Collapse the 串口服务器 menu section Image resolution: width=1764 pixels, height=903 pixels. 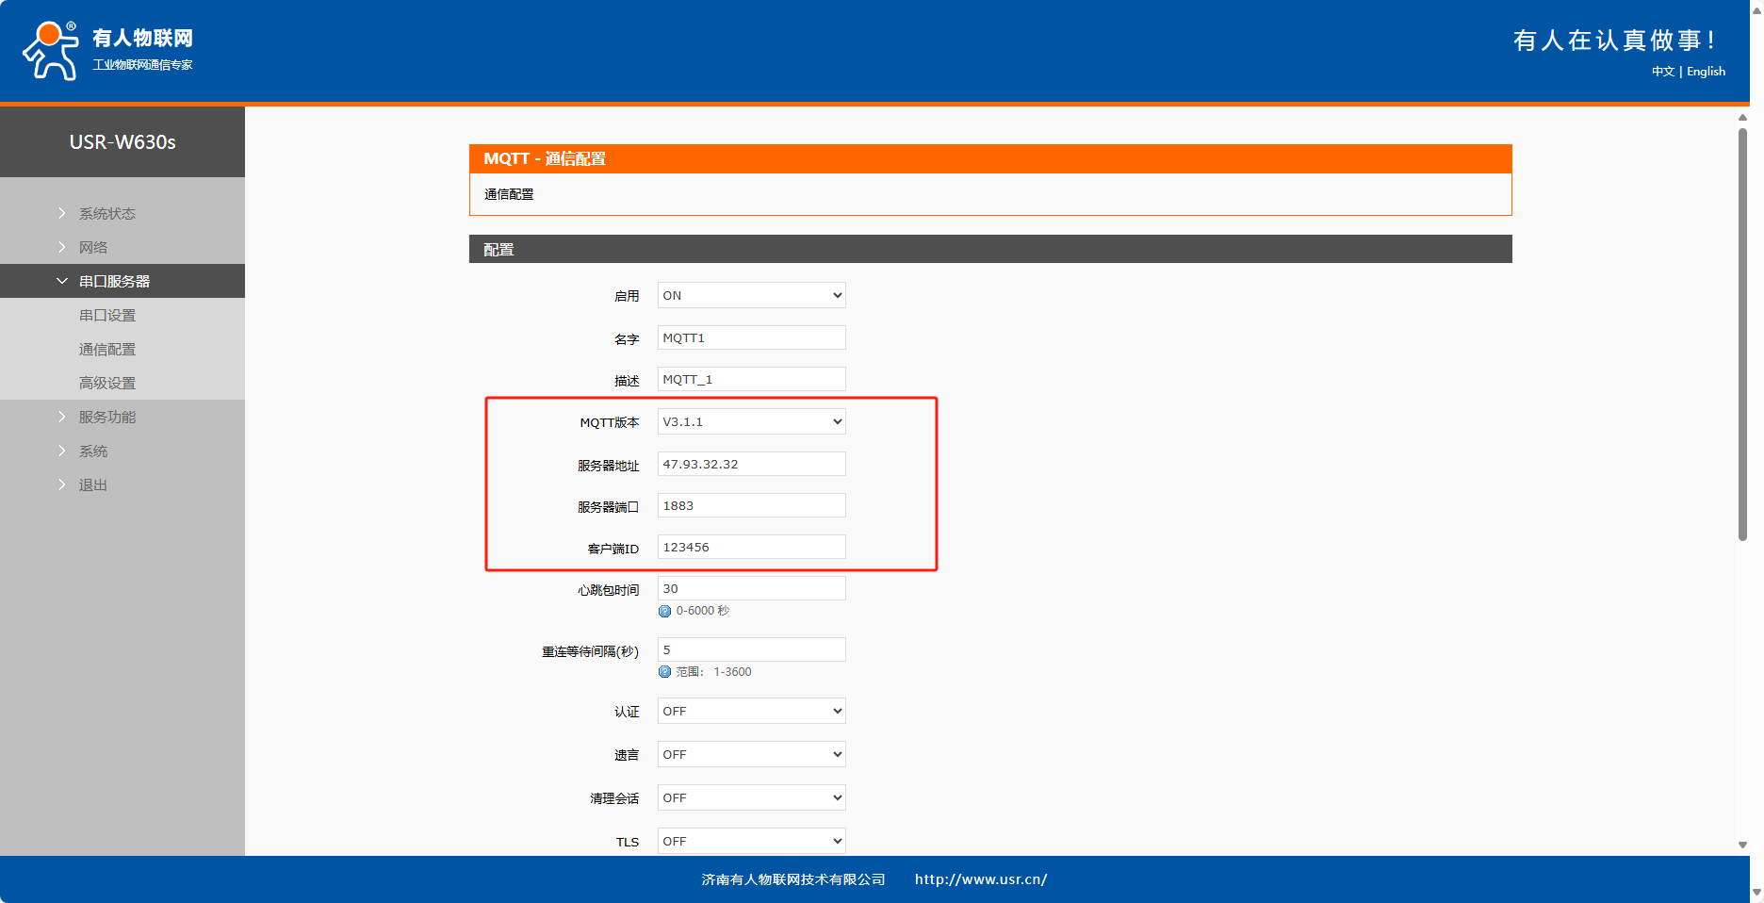(x=62, y=281)
